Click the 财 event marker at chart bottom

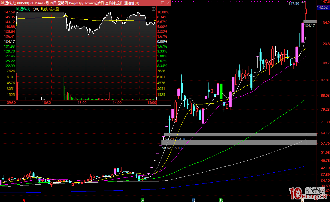point(193,200)
